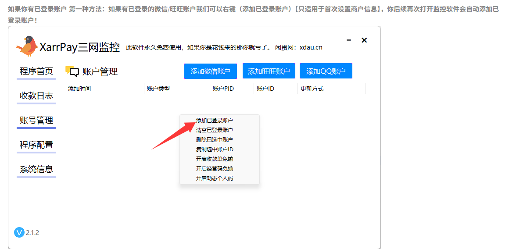
Task: Click 添加QQ账户 button
Action: coord(326,71)
